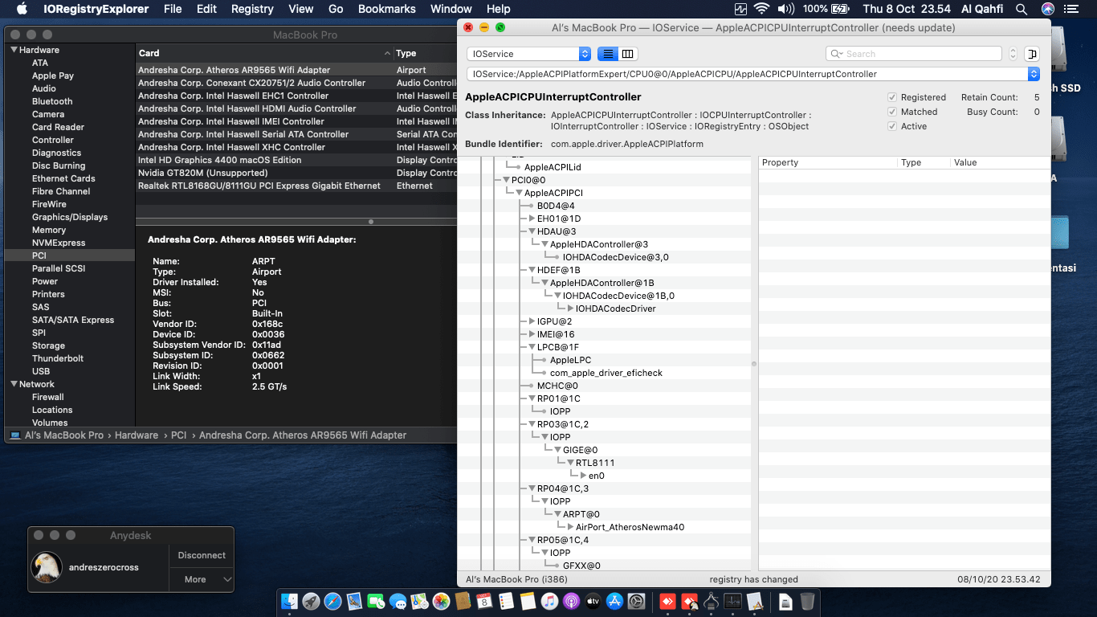The width and height of the screenshot is (1097, 617).
Task: Click Hardware in the System Information path bar
Action: 137,435
